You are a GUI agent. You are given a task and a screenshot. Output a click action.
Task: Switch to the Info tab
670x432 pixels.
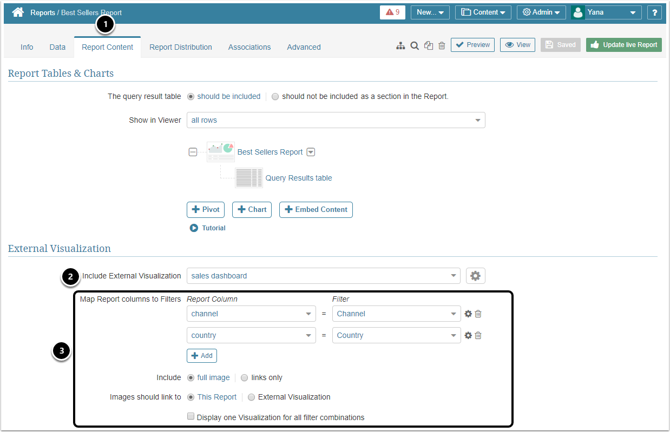click(x=27, y=47)
